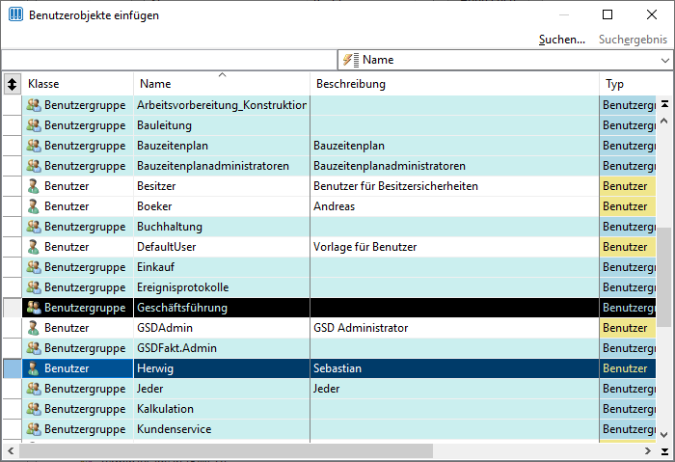Click the GSDAdmin user icon

click(x=33, y=328)
